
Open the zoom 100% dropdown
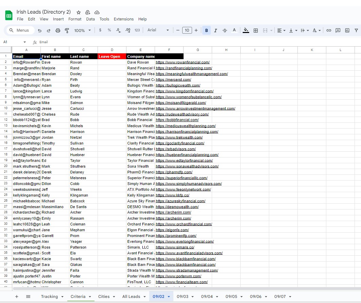coord(82,30)
